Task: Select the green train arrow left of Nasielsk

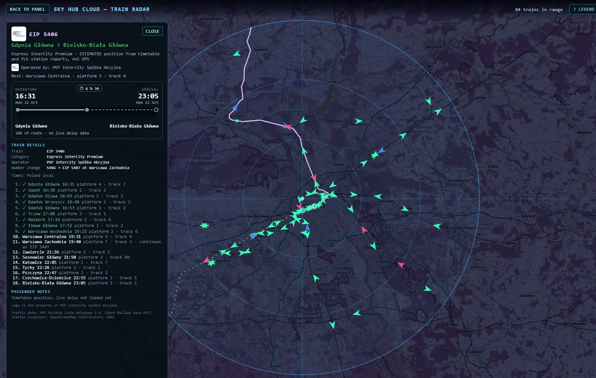Action: click(237, 53)
